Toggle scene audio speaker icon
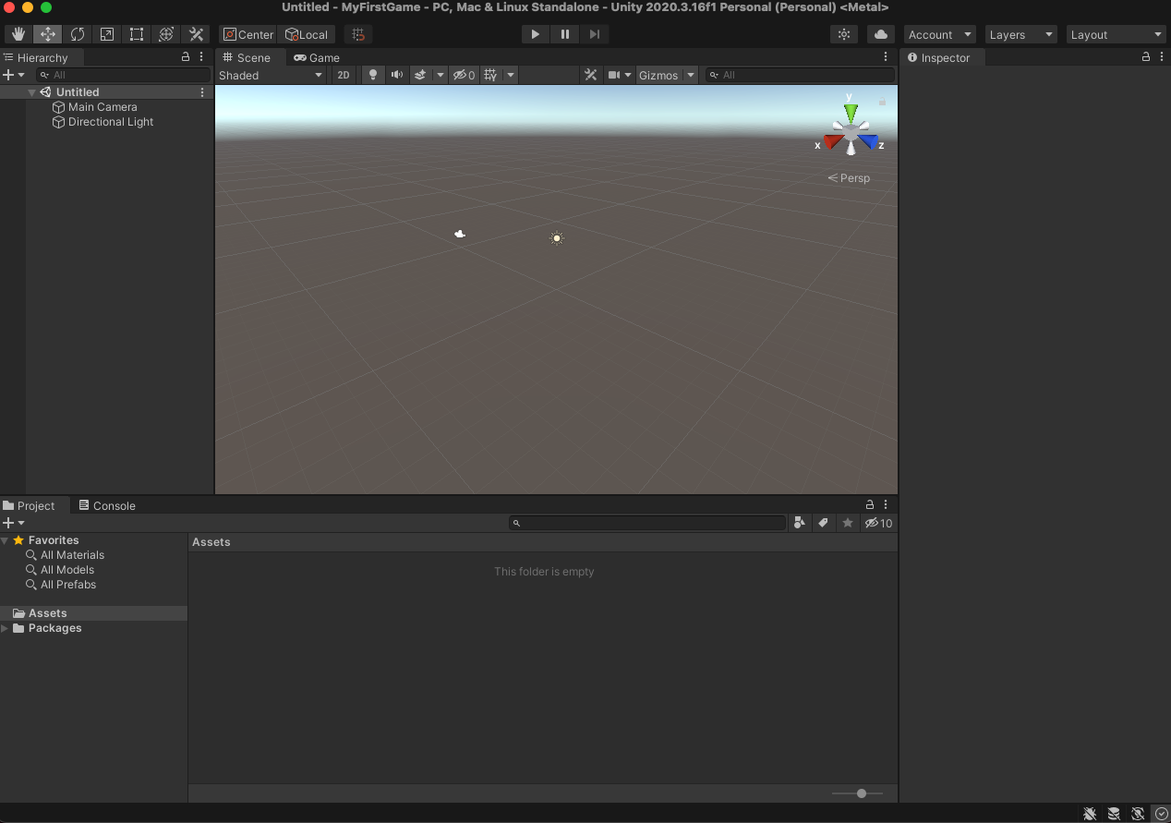 pyautogui.click(x=397, y=75)
